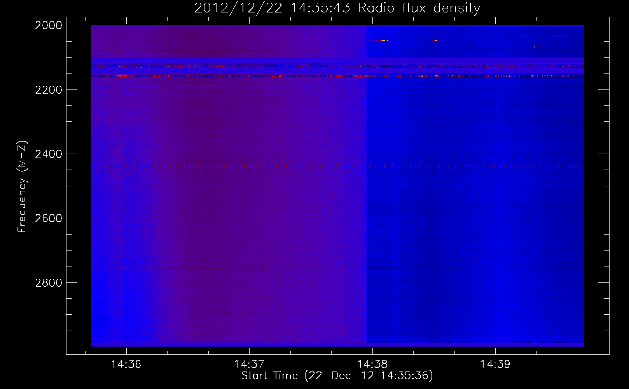The image size is (629, 389).
Task: Click the 14:37 time tick label
Action: pos(249,364)
